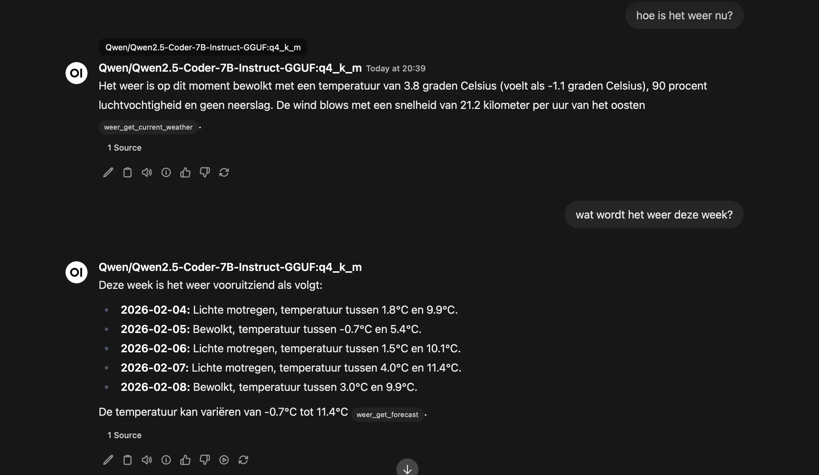Give a thumbs up to the weather reply
Image resolution: width=819 pixels, height=475 pixels.
(x=185, y=172)
